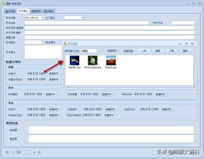Screen dimensions: 204x159
Task: Open the 手术日期 date picker dropdown
Action: point(43,18)
